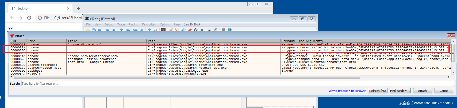Click the Chrome back arrow
Image resolution: width=457 pixels, height=108 pixels.
pos(12,18)
